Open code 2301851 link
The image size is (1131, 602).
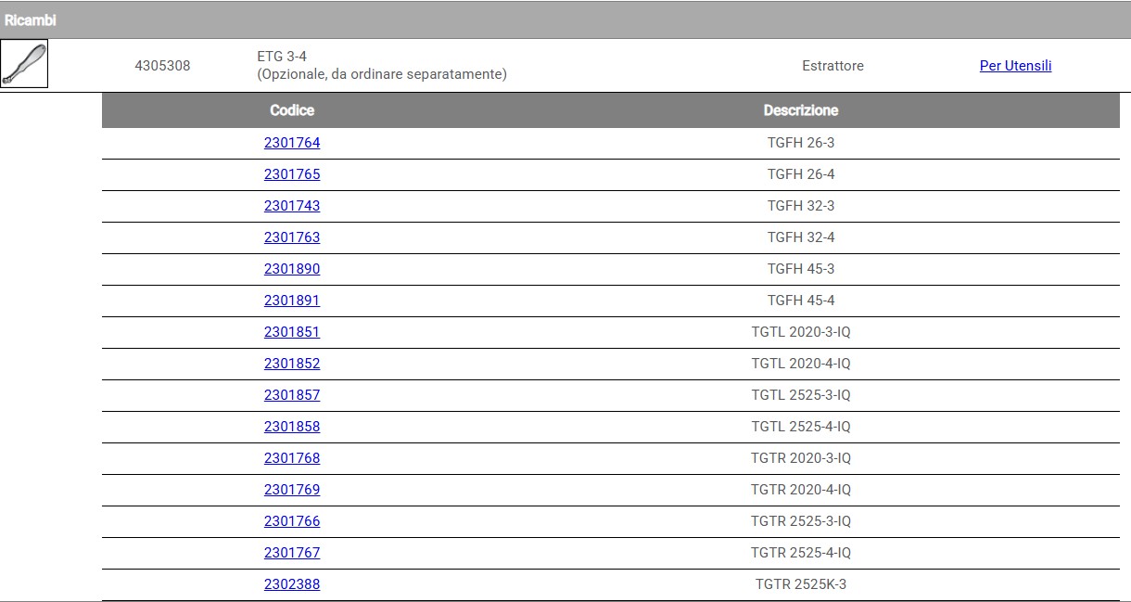click(x=292, y=332)
